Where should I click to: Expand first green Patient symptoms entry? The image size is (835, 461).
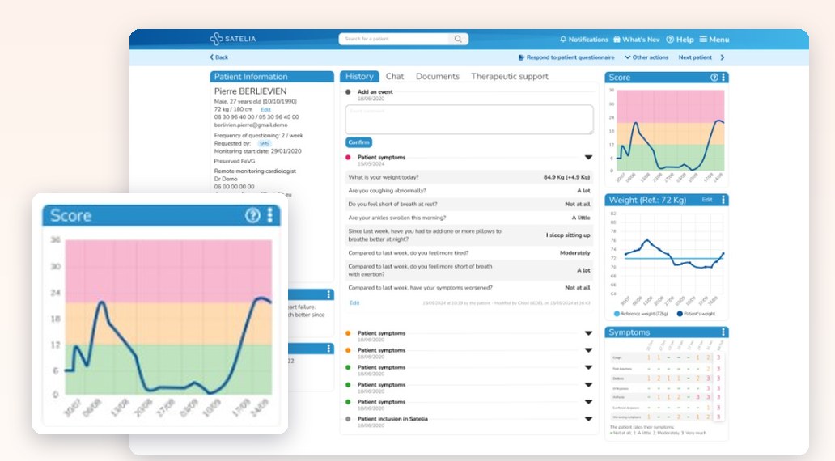point(588,367)
